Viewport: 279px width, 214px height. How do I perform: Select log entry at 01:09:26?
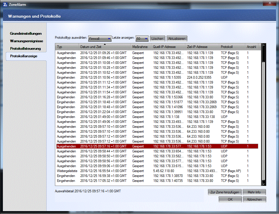point(157,53)
